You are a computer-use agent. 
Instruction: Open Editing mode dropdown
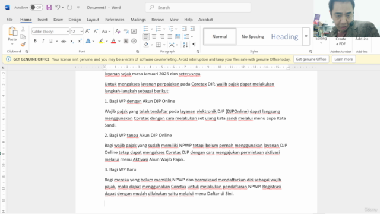pyautogui.click(x=321, y=41)
